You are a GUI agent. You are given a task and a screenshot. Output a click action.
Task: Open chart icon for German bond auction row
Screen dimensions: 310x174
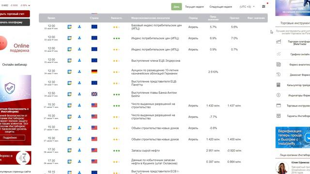coord(69,72)
